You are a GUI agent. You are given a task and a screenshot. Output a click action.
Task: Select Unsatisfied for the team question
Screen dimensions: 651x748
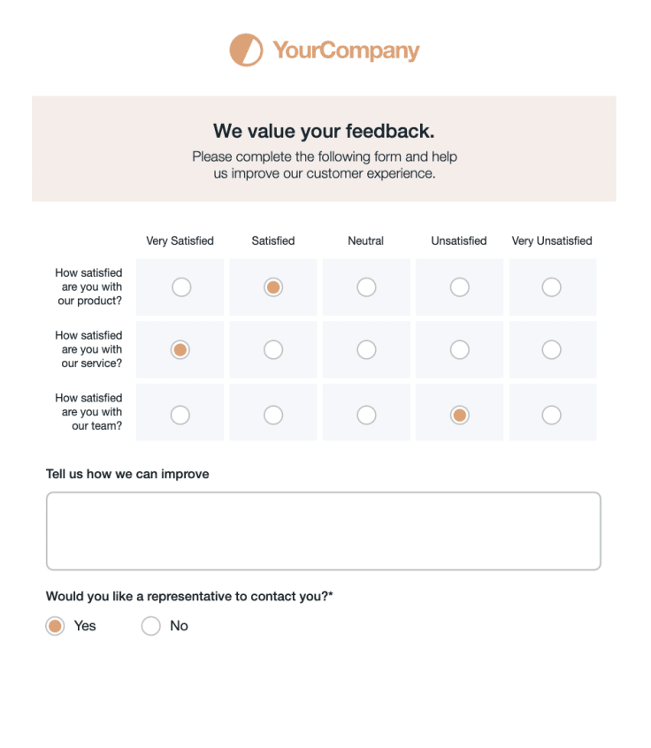pyautogui.click(x=459, y=414)
